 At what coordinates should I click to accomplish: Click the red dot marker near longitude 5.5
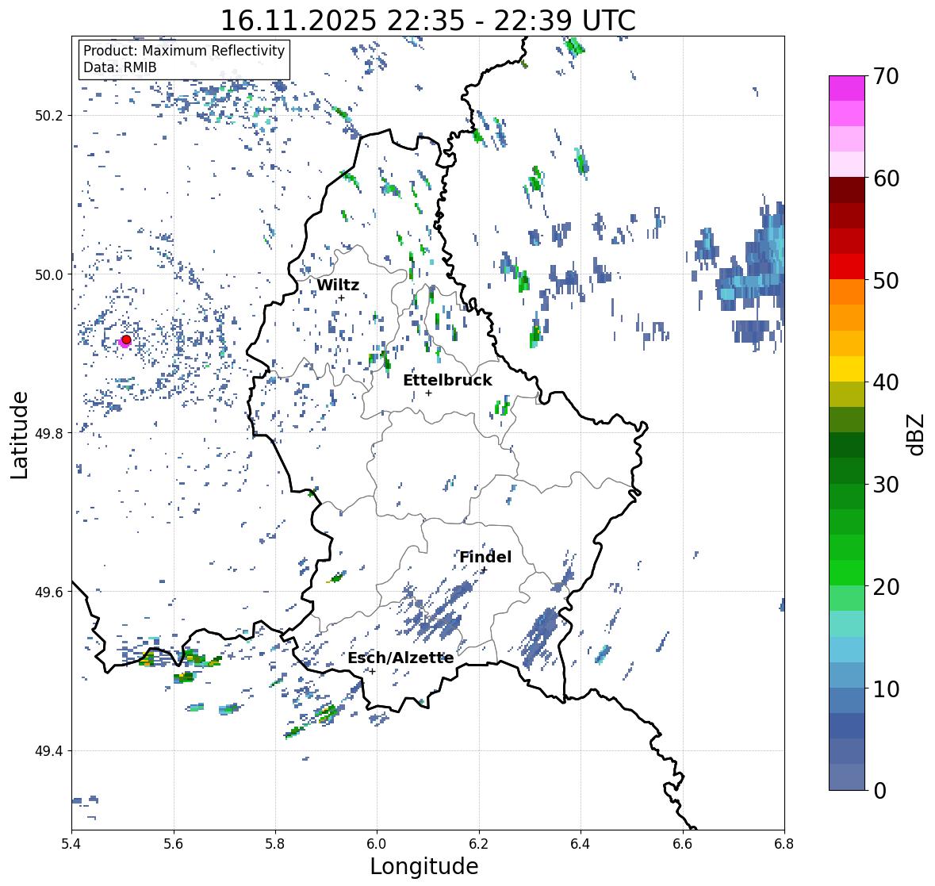pyautogui.click(x=126, y=339)
